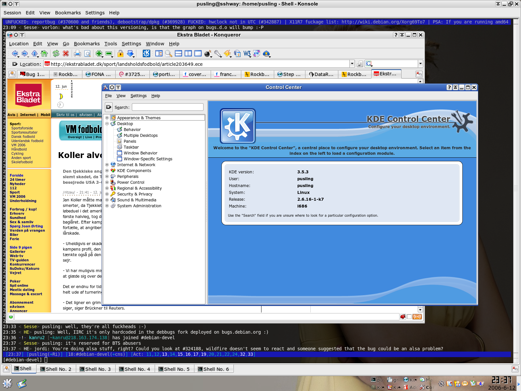Open the Home page icon in Konqueror
The width and height of the screenshot is (521, 391).
(44, 53)
